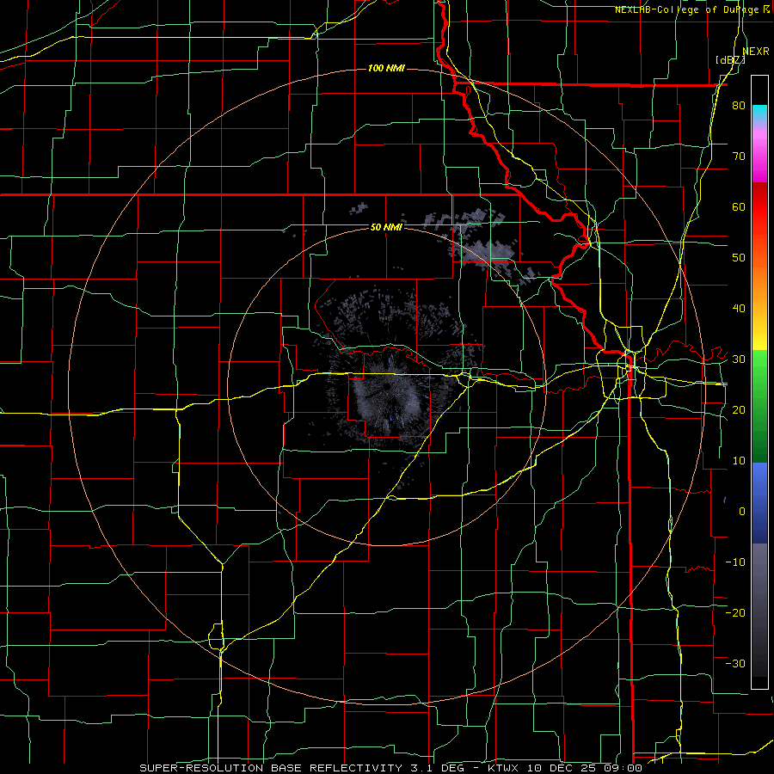Click the 0 dBZ scale value

pyautogui.click(x=742, y=512)
